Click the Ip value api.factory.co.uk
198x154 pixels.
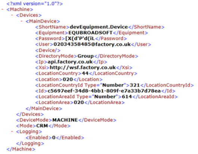[70, 62]
